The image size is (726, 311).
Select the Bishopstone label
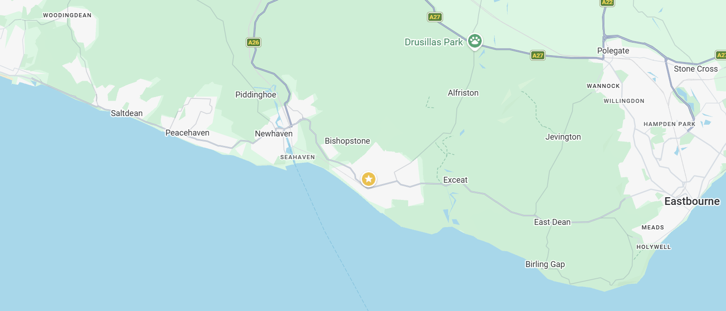click(x=347, y=141)
